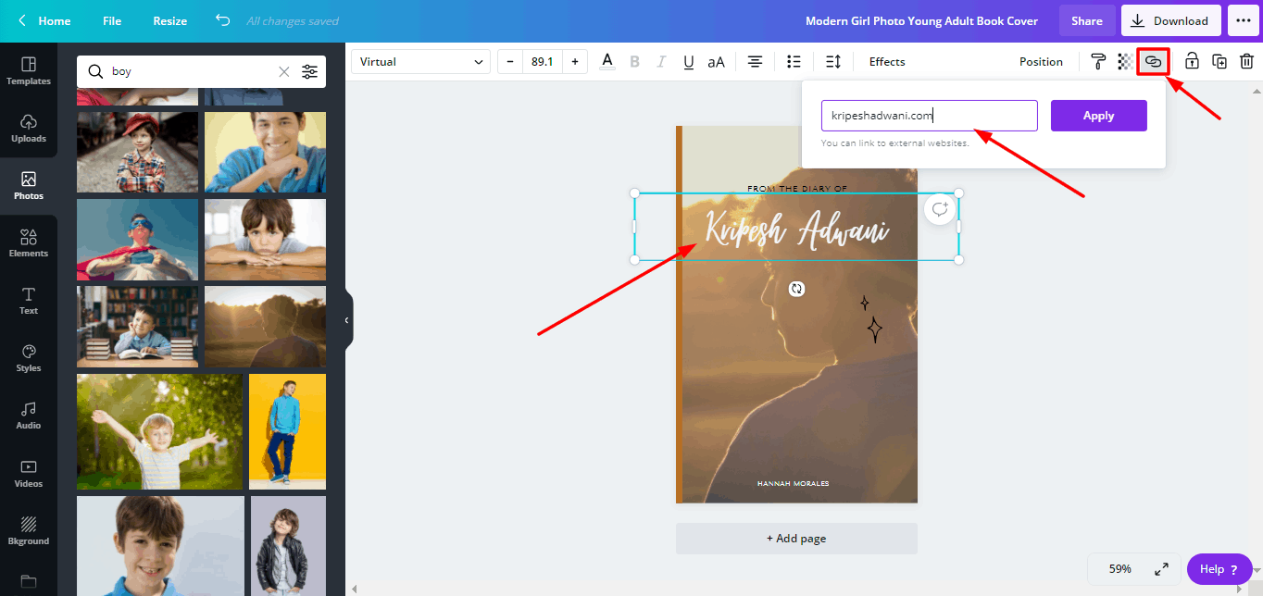
Task: Duplicate the element using the duplicate icon
Action: [x=1219, y=62]
